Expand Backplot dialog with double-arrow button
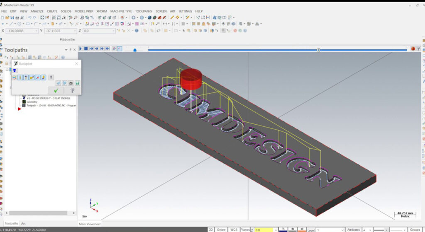 click(x=15, y=70)
